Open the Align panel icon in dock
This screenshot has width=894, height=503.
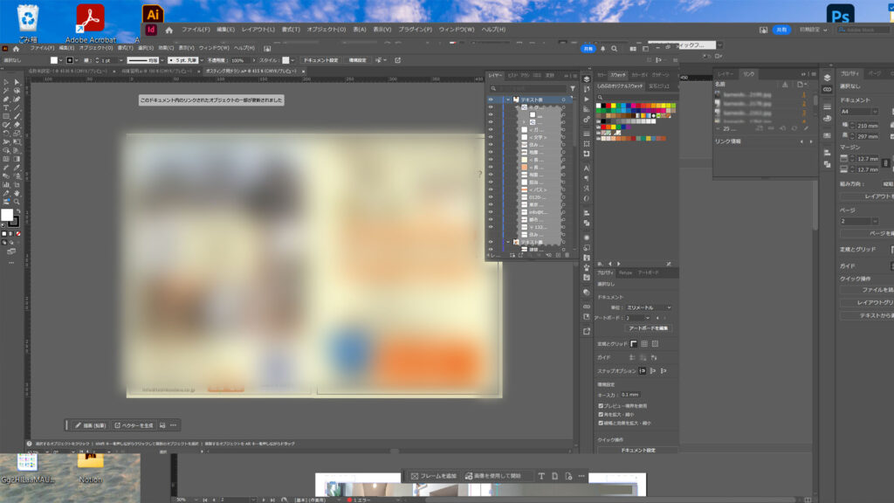(587, 213)
